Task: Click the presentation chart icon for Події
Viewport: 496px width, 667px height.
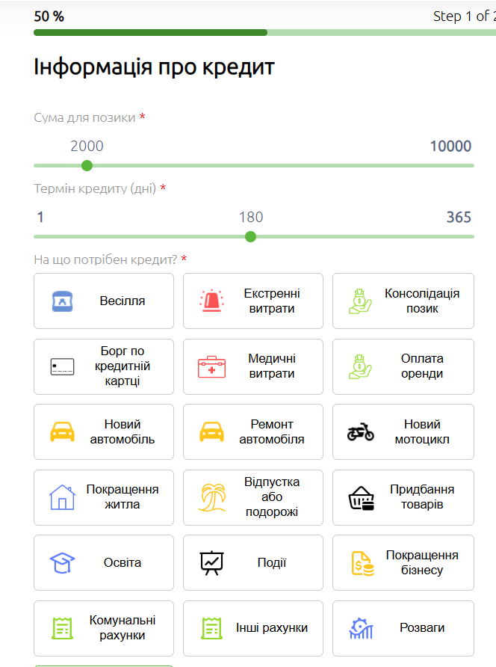Action: 211,563
